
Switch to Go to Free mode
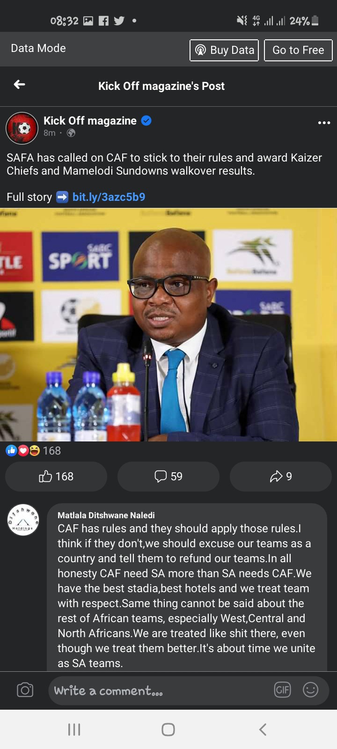(298, 50)
